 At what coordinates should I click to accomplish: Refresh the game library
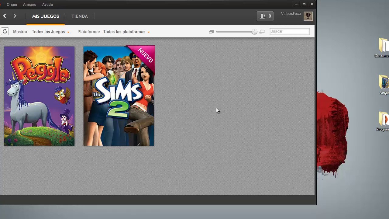[5, 31]
